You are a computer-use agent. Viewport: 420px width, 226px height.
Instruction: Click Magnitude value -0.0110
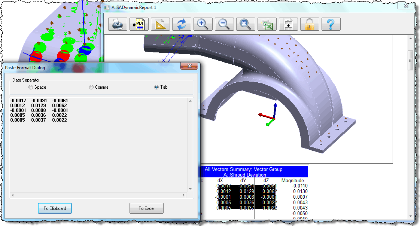tap(300, 186)
